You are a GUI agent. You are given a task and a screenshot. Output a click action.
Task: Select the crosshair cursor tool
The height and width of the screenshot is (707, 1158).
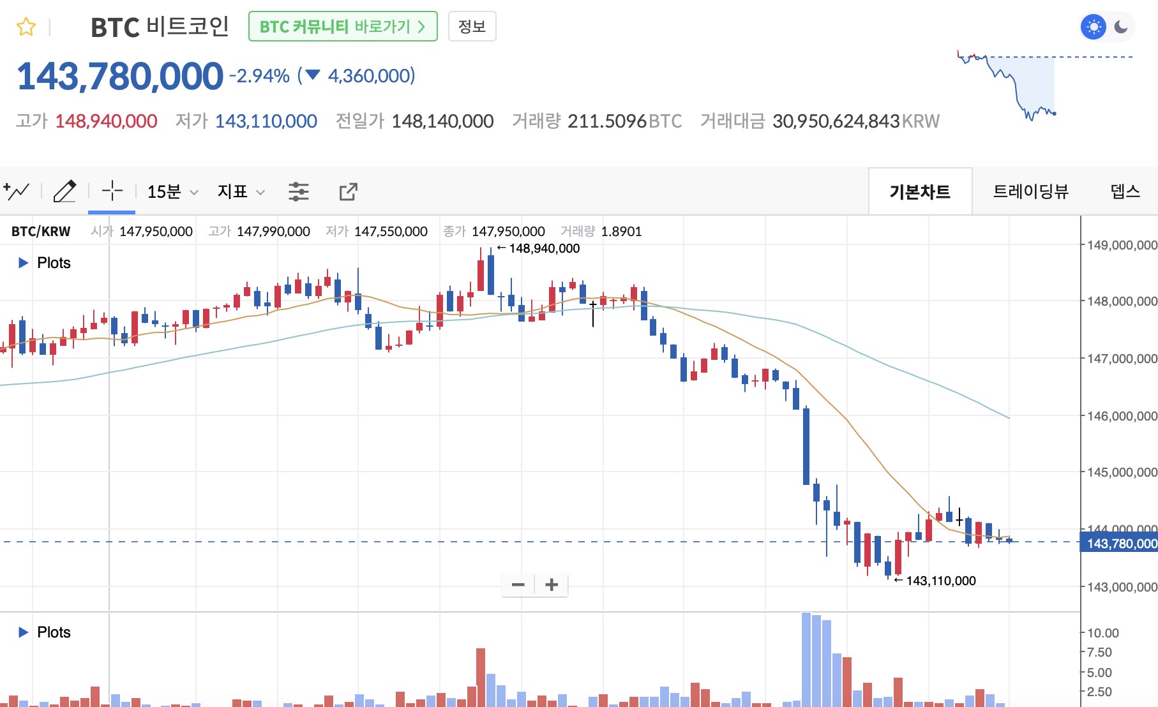tap(112, 191)
